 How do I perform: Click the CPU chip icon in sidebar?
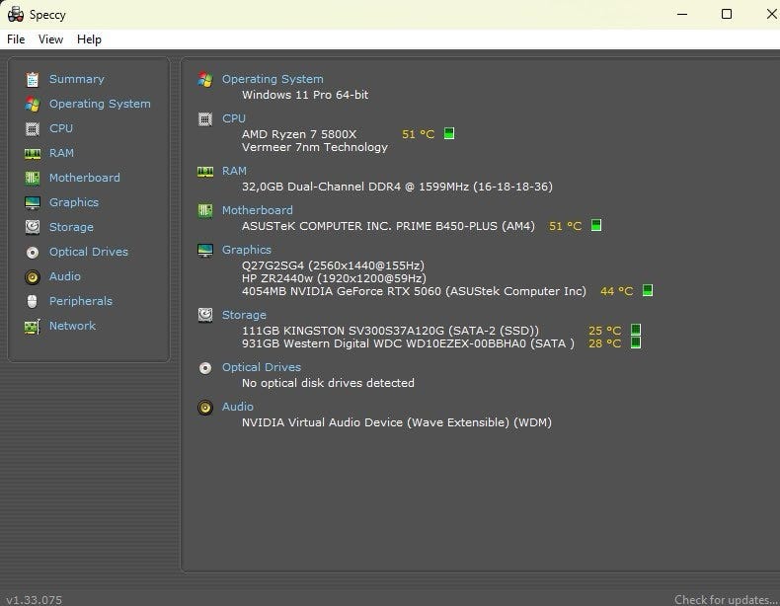pos(32,128)
